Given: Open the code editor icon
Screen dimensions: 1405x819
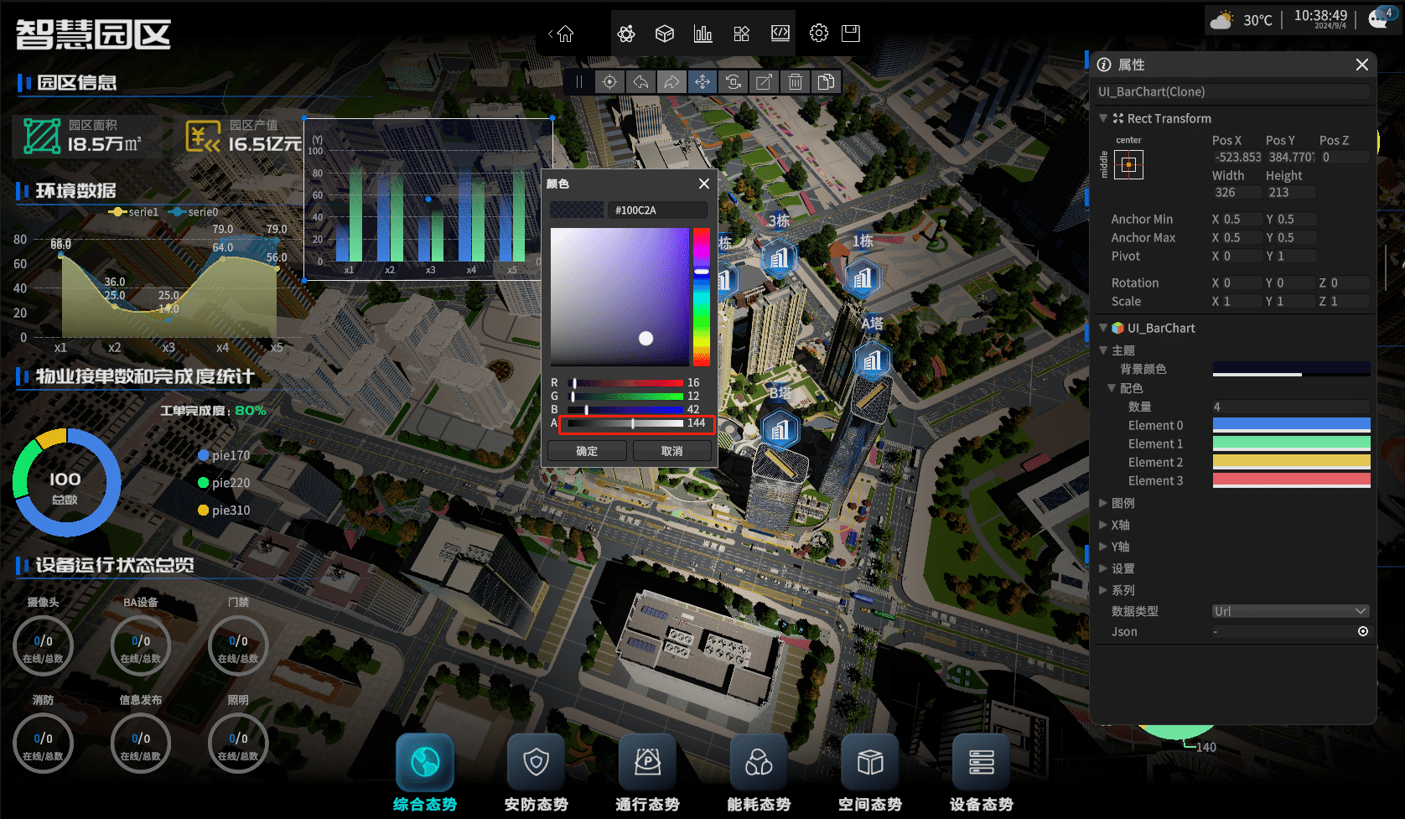Looking at the screenshot, I should click(x=780, y=34).
